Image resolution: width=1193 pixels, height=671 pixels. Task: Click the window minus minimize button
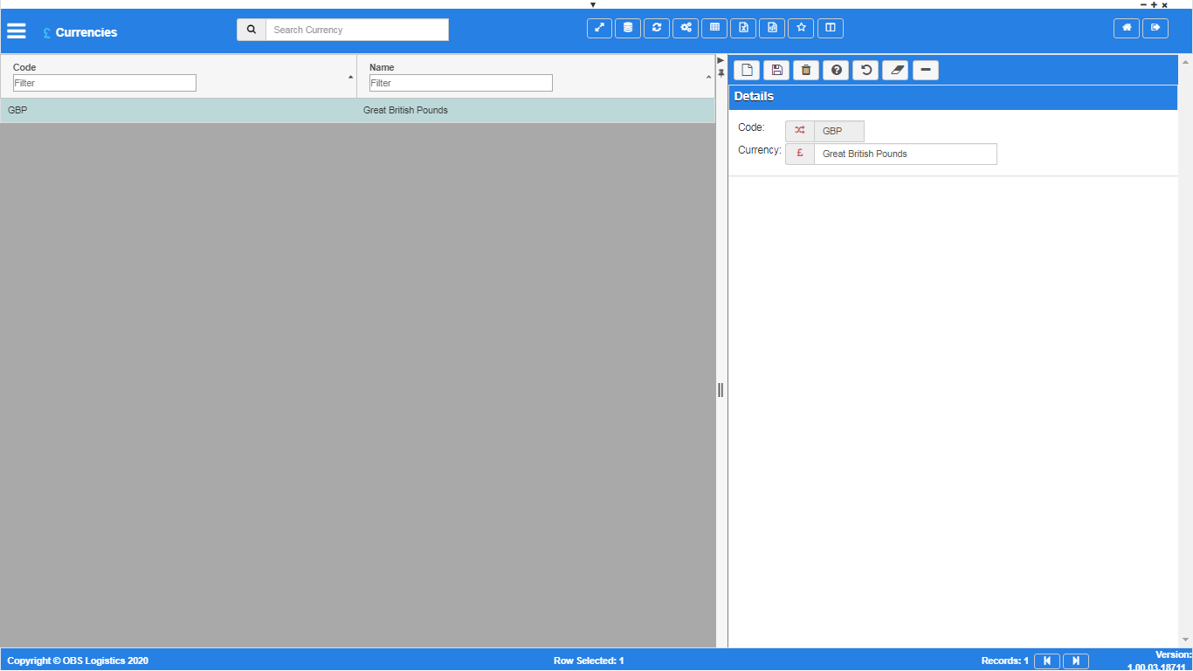[1144, 4]
